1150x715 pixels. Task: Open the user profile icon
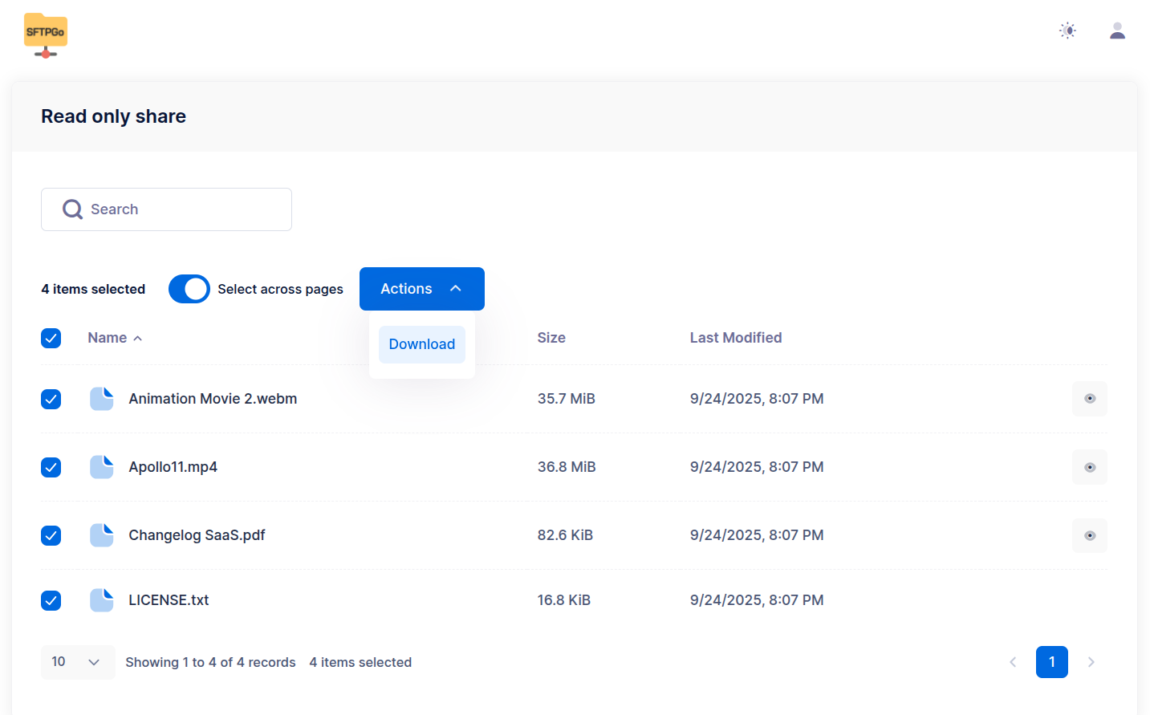click(x=1117, y=31)
